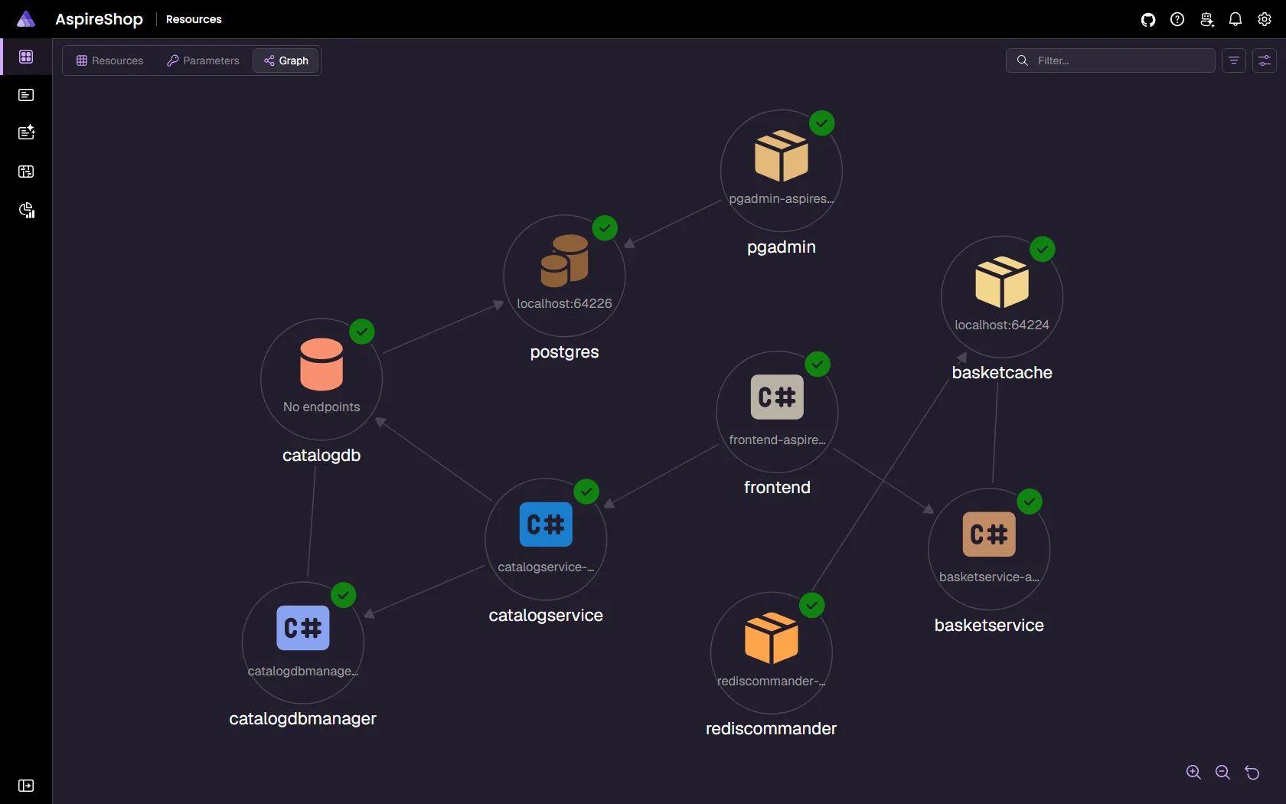
Task: Click the pgadmin node label
Action: (782, 247)
